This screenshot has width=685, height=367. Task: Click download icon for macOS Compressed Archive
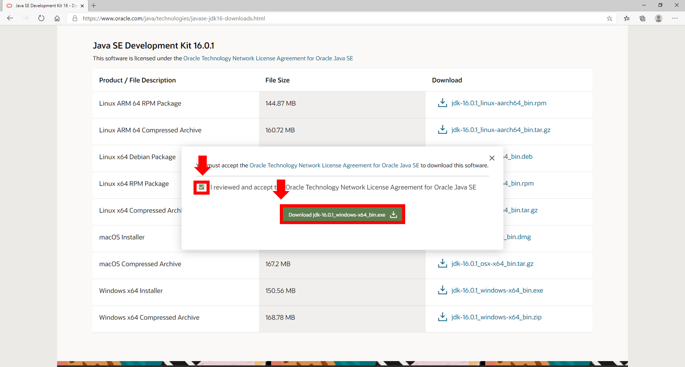tap(443, 263)
